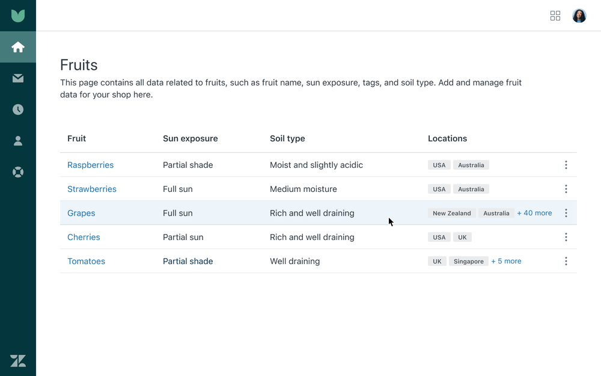The image size is (601, 376).
Task: Expand the '+ 40 more' locations for Grapes
Action: click(x=534, y=213)
